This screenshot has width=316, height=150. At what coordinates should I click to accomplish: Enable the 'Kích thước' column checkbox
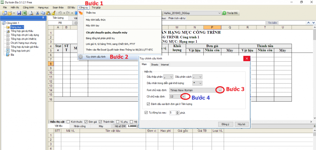tap(68, 122)
